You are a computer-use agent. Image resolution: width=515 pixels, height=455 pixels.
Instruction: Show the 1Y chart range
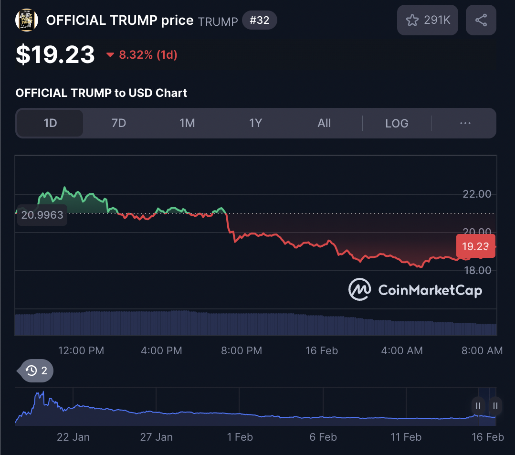[x=255, y=123]
